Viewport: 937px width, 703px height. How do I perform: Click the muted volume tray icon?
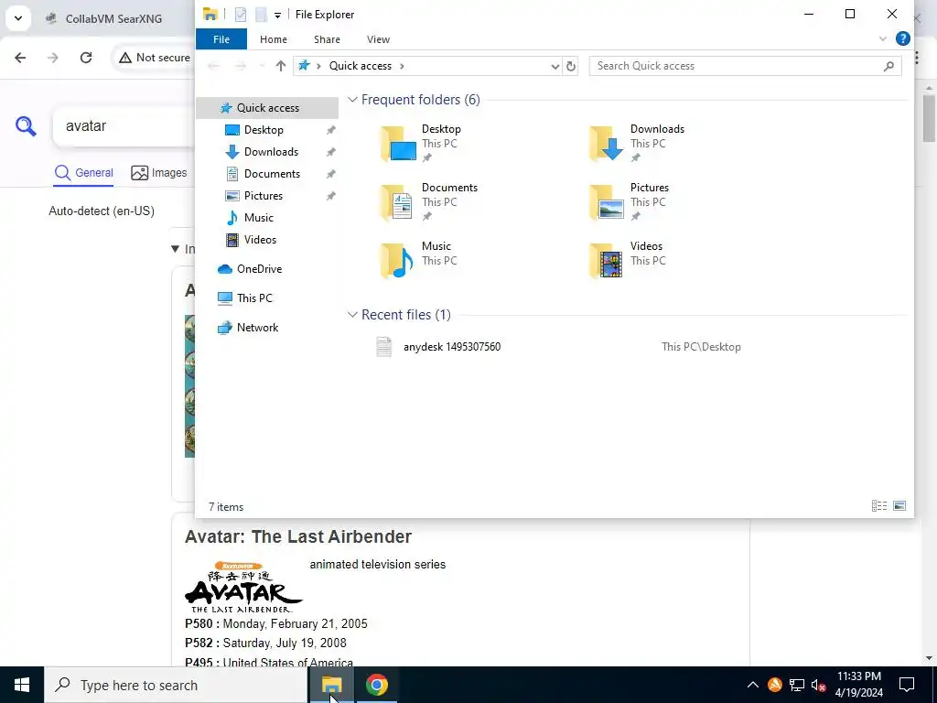818,685
